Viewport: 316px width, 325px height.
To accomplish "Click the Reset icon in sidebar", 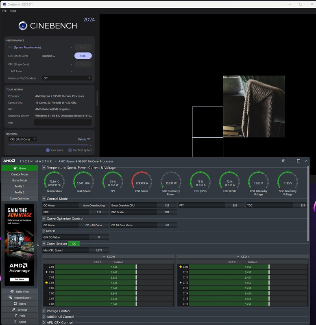I will [x=15, y=303].
